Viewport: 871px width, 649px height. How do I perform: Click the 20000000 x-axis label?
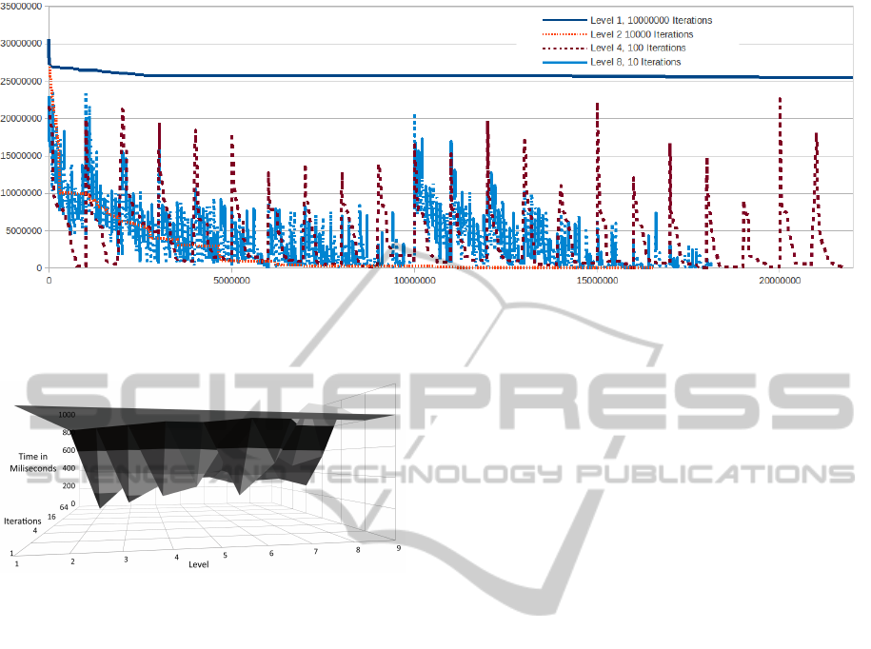point(781,281)
